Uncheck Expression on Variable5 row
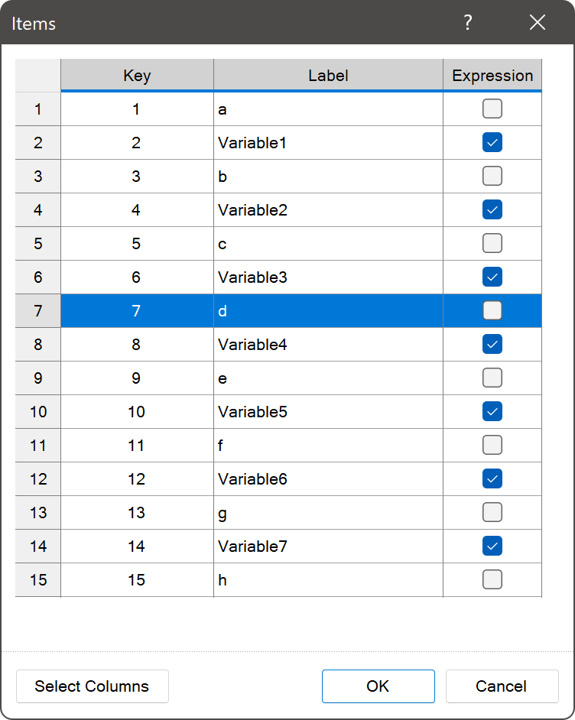Viewport: 575px width, 720px height. [x=492, y=411]
